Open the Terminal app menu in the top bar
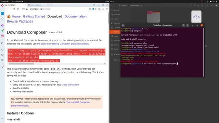The height and width of the screenshot is (123, 219). pyautogui.click(x=18, y=1)
